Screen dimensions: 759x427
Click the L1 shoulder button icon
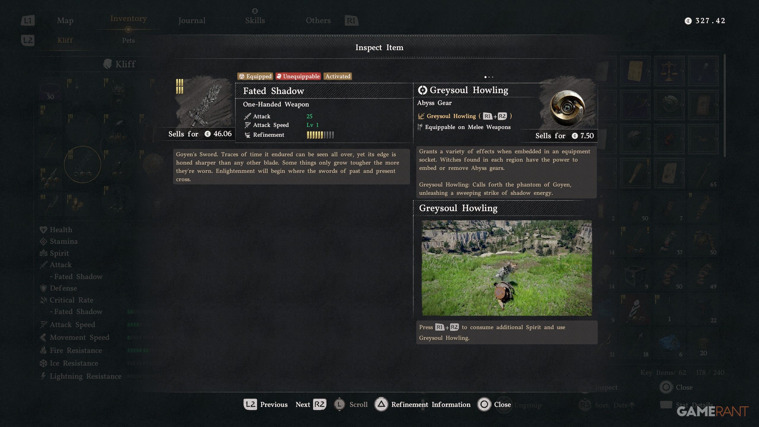tap(28, 20)
